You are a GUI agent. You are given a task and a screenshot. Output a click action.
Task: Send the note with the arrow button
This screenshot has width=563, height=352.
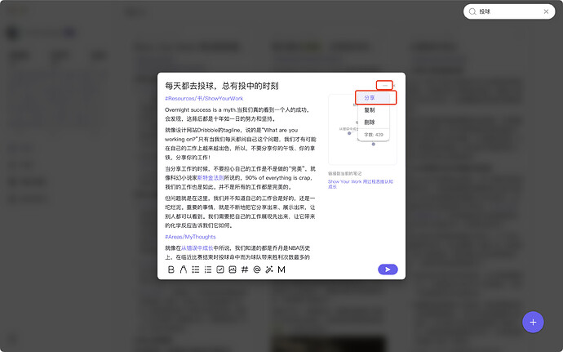[x=388, y=269]
